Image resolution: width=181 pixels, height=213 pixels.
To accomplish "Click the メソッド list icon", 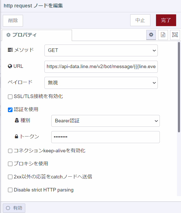I will [x=10, y=50].
